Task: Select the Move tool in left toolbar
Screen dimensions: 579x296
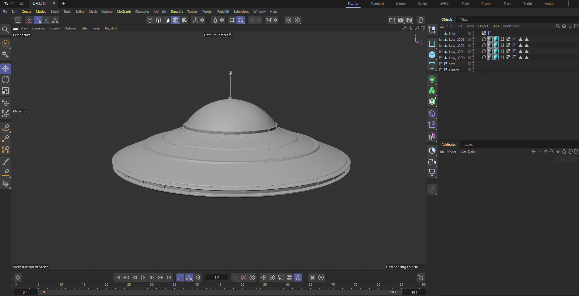Action: (5, 69)
